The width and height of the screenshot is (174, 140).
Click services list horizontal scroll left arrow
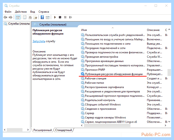click(82, 125)
